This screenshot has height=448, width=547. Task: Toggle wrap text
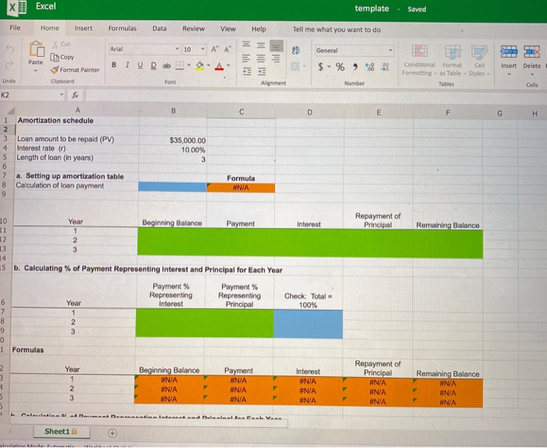(296, 51)
